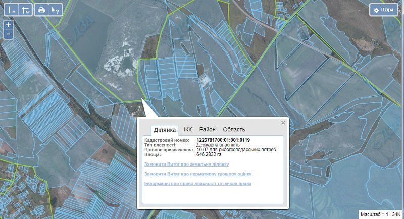Click the print map icon
This screenshot has height=219, width=404.
click(41, 10)
